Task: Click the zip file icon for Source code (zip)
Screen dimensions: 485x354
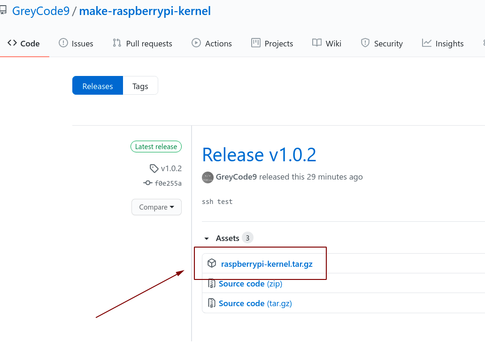Action: pos(212,283)
